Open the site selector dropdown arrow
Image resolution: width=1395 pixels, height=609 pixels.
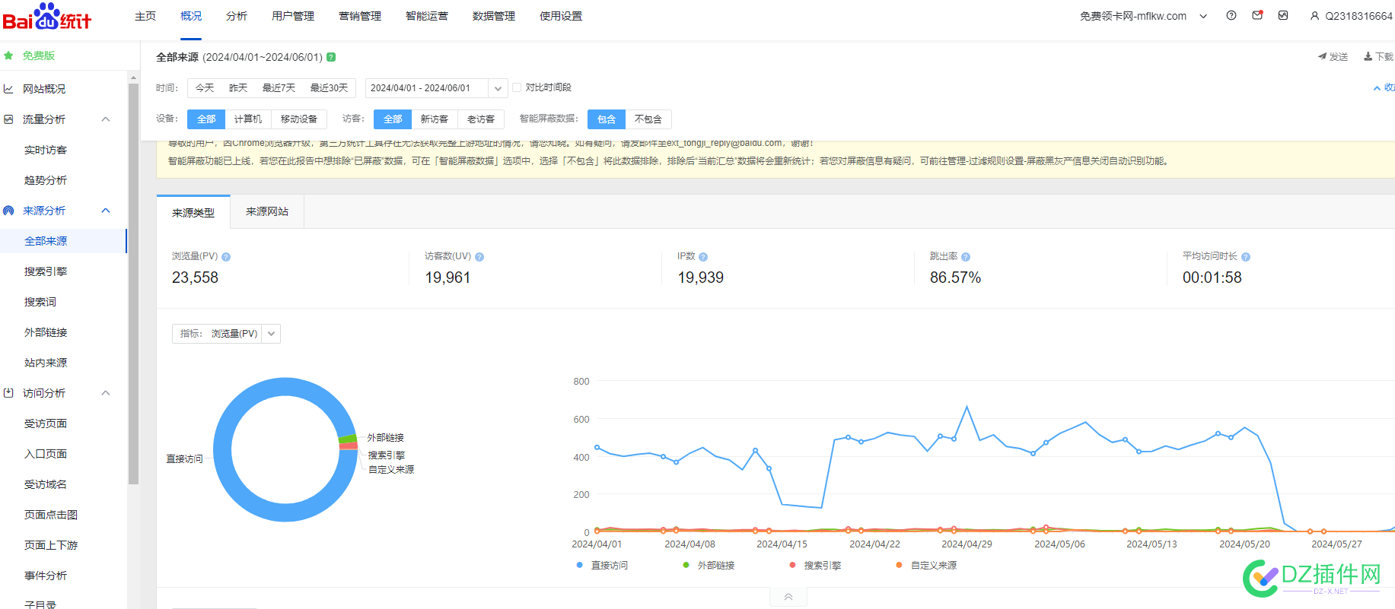click(x=1203, y=16)
